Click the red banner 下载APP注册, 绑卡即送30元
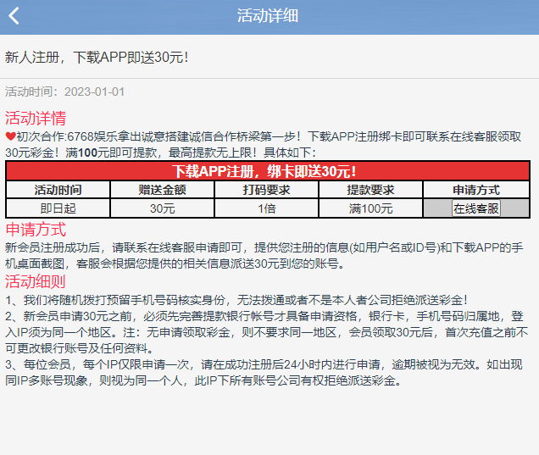This screenshot has width=539, height=455. point(268,171)
